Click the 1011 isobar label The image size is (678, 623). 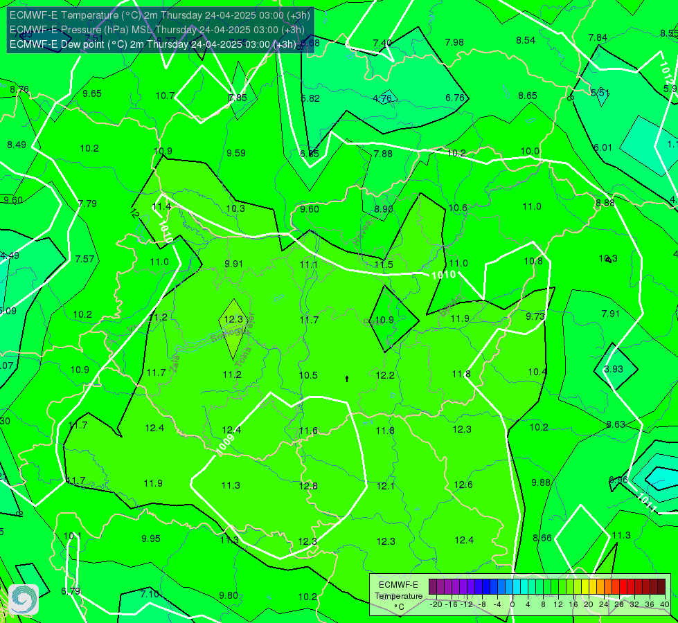(648, 501)
